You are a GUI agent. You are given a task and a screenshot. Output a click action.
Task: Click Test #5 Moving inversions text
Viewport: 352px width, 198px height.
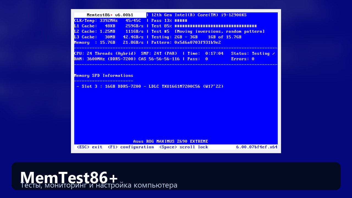(x=208, y=31)
